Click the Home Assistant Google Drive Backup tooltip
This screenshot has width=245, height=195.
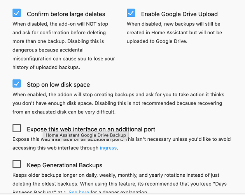86,135
